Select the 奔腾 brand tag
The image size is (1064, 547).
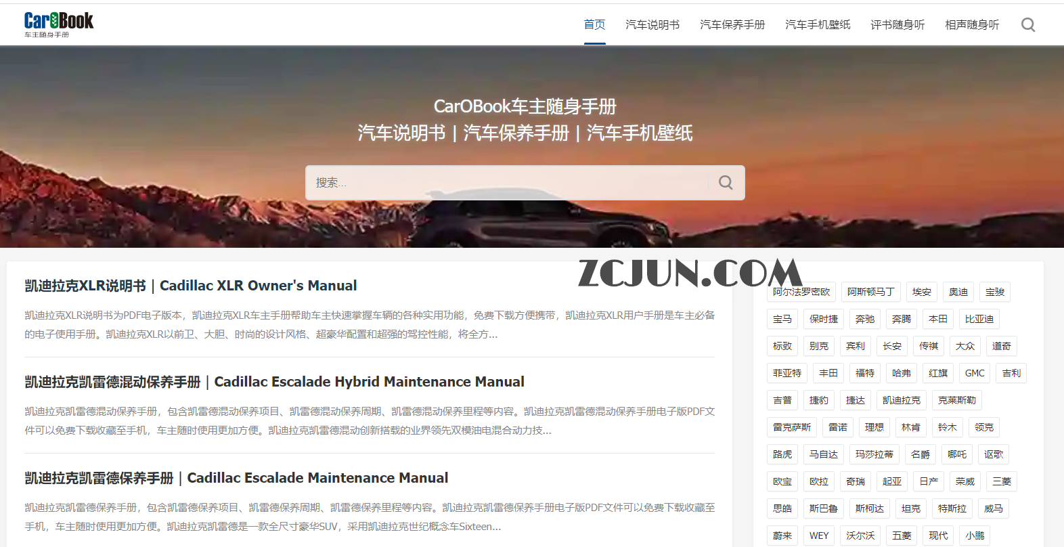click(x=902, y=319)
